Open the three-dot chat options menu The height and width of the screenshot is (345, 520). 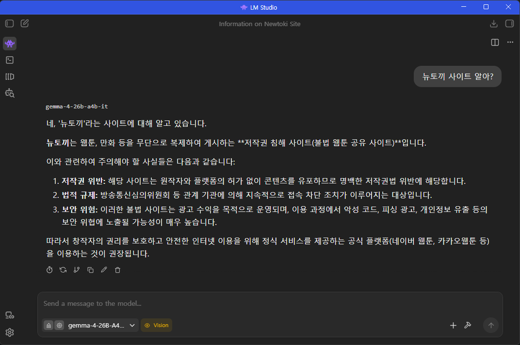tap(510, 43)
